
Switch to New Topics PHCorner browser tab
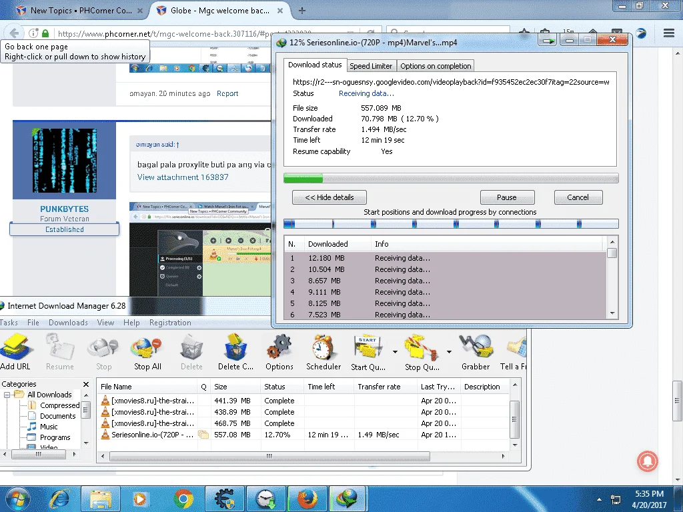click(x=80, y=11)
